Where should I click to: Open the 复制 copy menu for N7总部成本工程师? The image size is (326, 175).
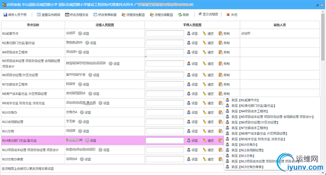pos(224,84)
